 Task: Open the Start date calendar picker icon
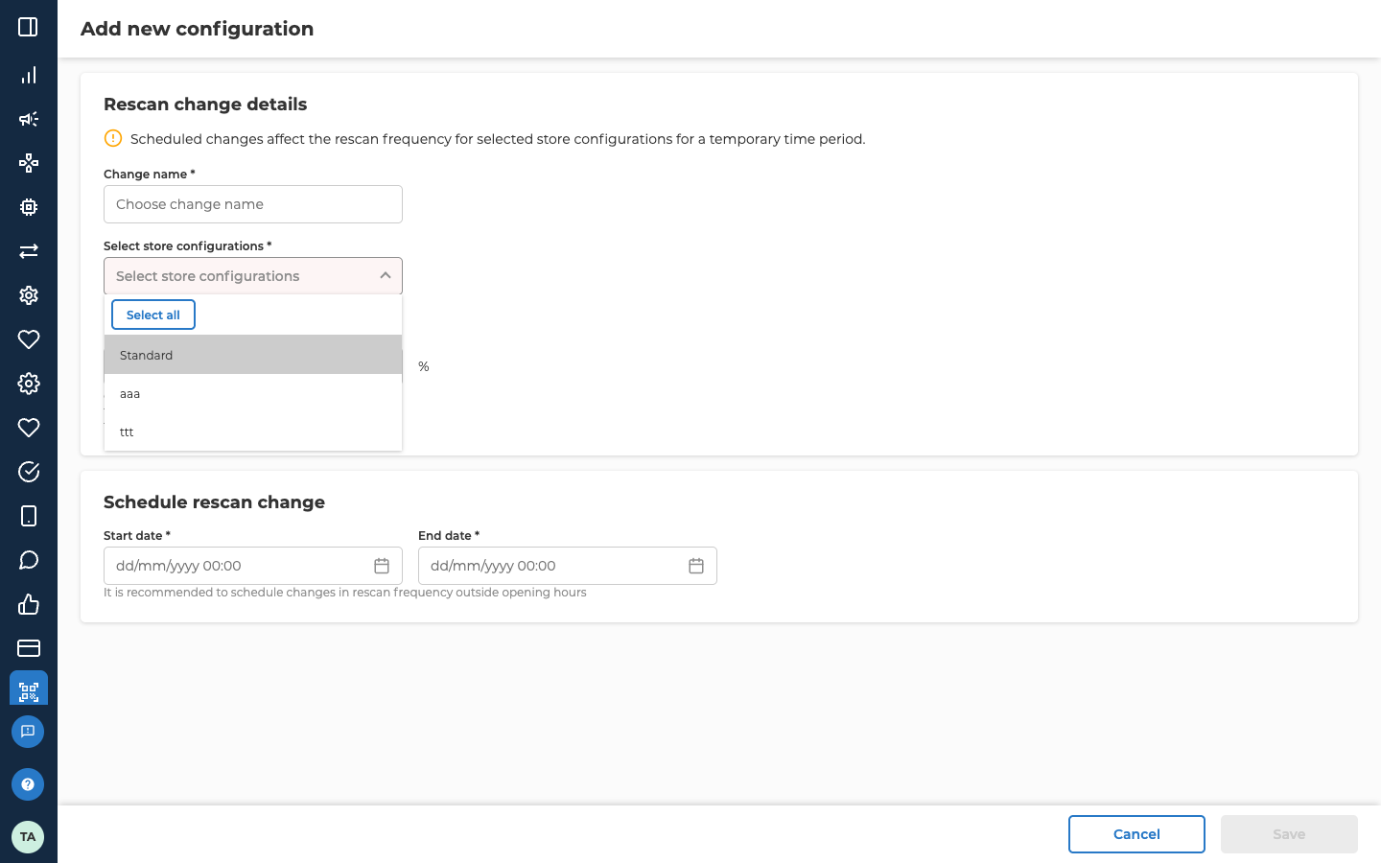click(x=382, y=566)
